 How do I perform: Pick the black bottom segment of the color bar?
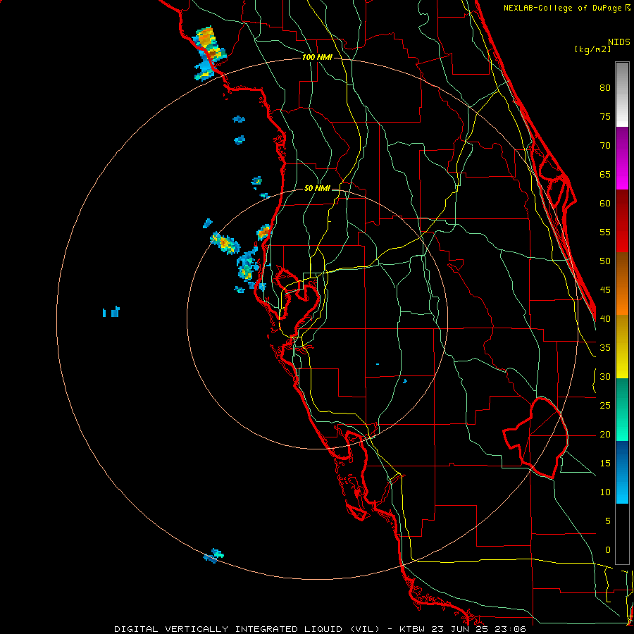click(622, 534)
